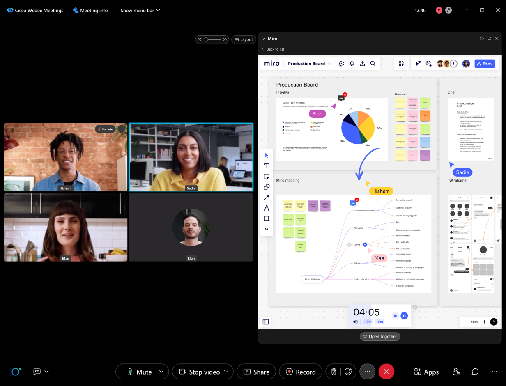The height and width of the screenshot is (386, 506).
Task: Share content in the meeting
Action: pyautogui.click(x=256, y=372)
